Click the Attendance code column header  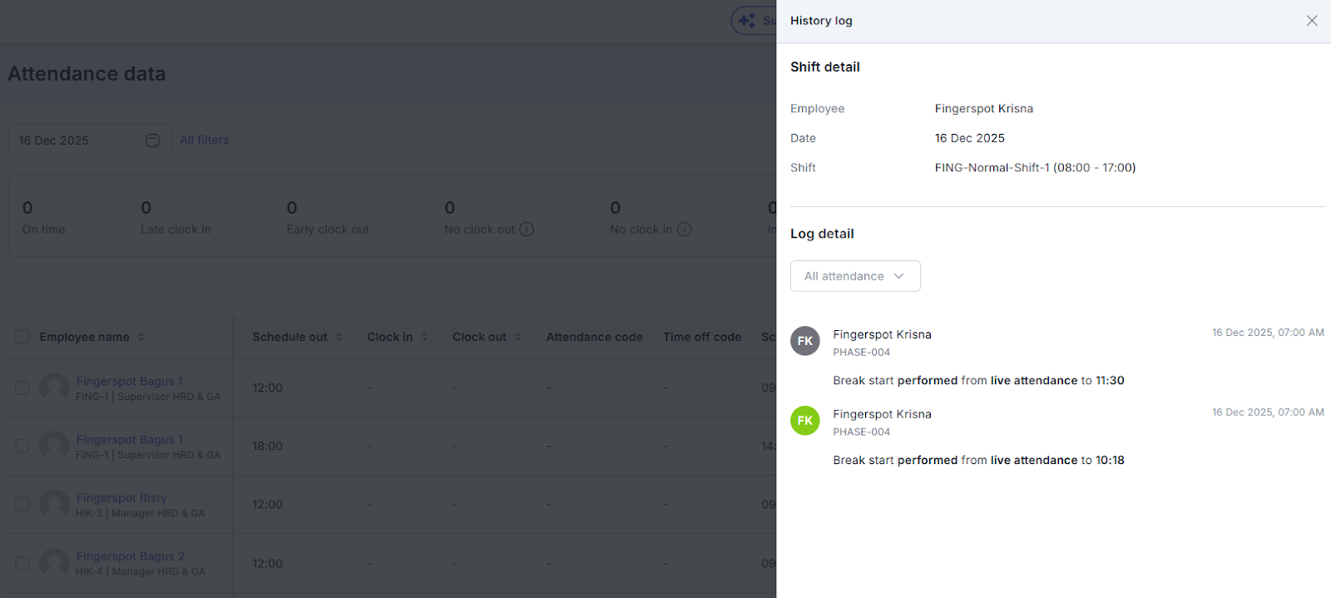pos(594,337)
